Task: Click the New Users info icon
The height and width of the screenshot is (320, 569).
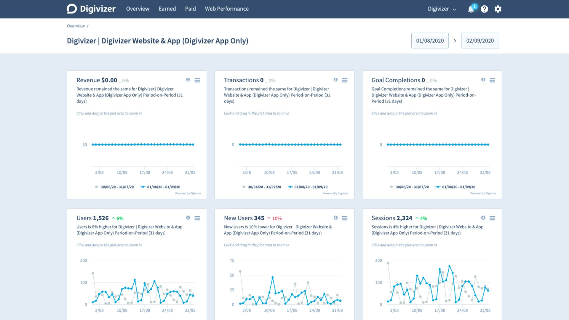Action: coord(335,218)
